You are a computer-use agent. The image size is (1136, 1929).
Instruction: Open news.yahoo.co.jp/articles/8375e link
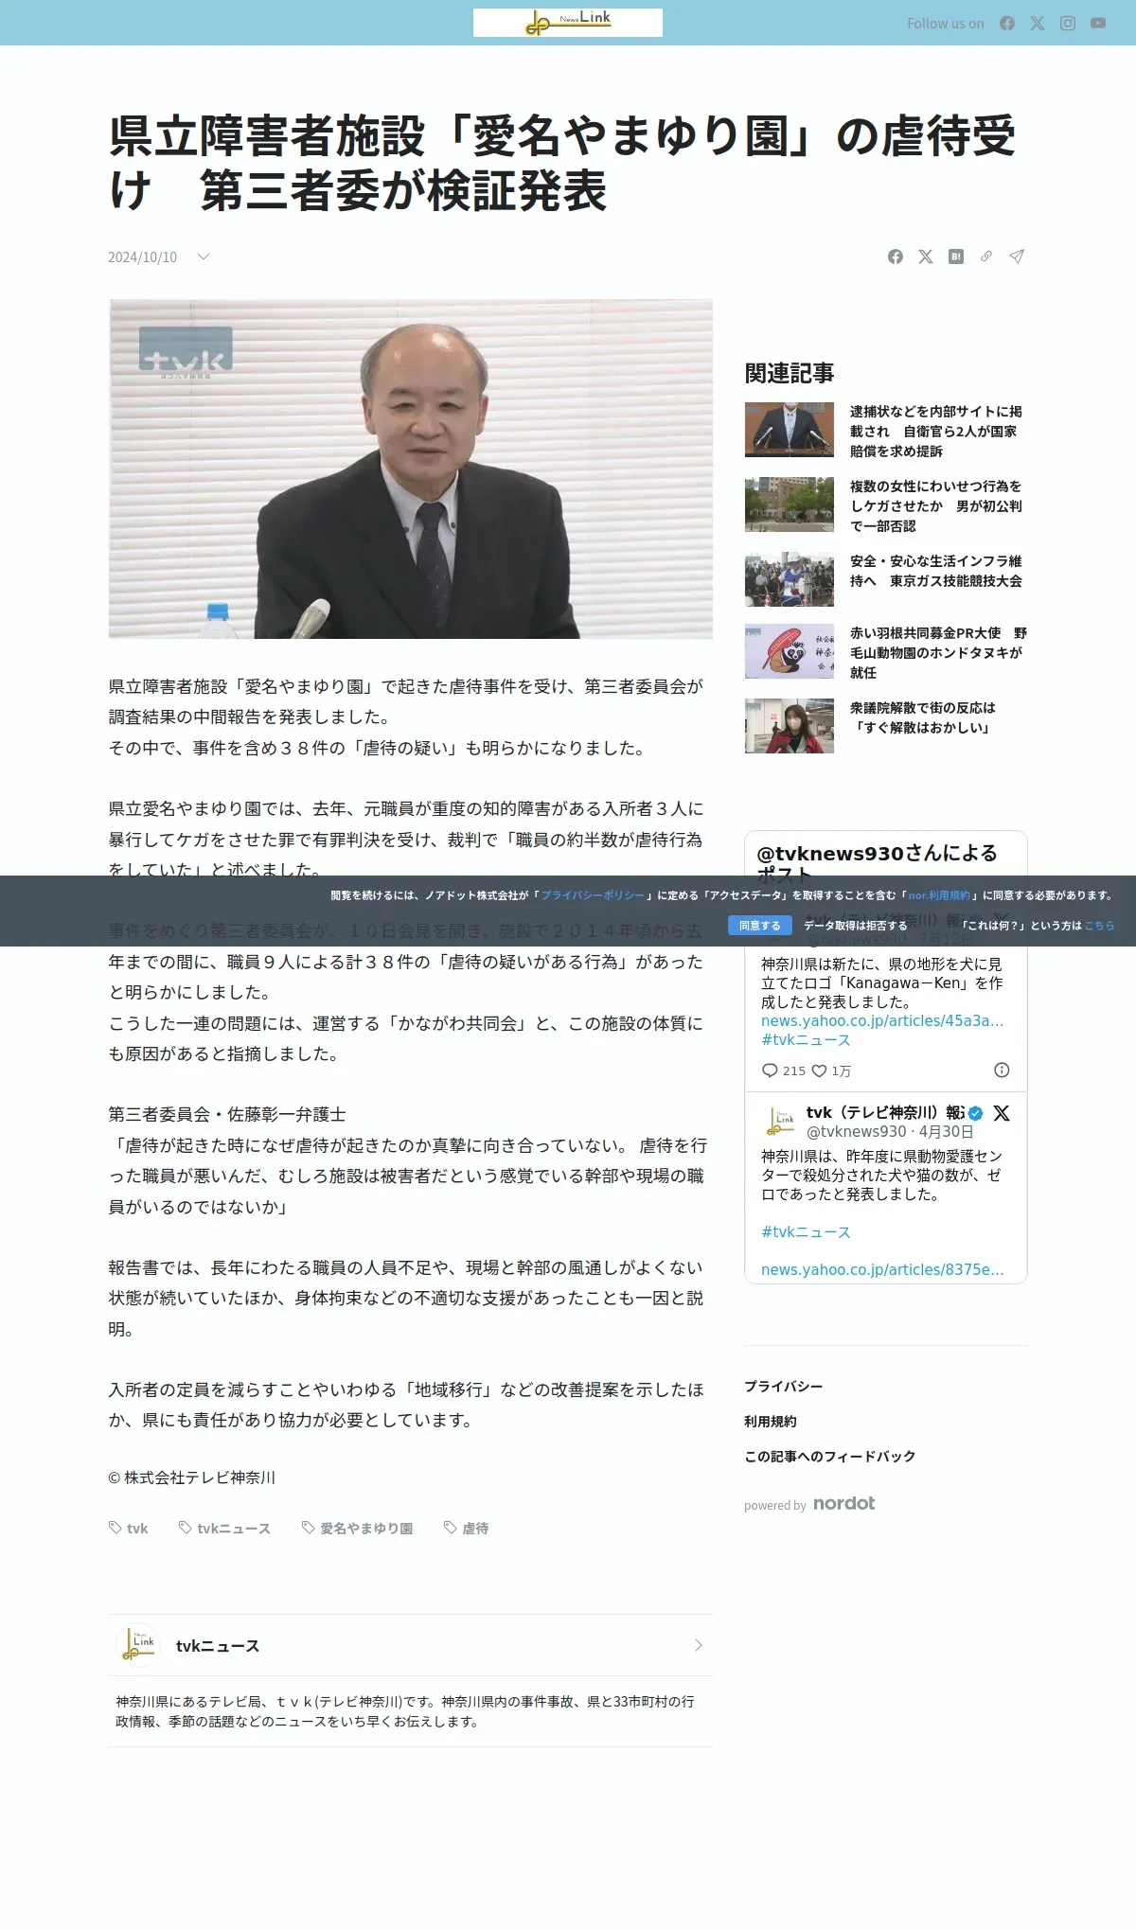click(882, 1270)
